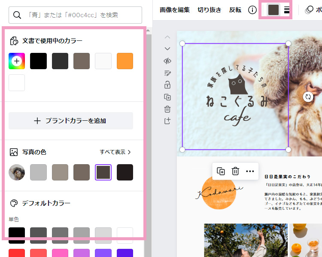Select the light gray default color swatch
322x257 pixels.
(x=103, y=236)
